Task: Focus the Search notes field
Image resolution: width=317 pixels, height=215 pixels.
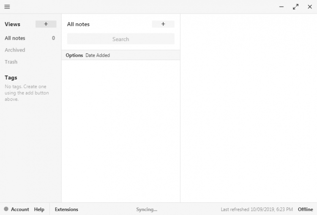Action: pyautogui.click(x=120, y=39)
